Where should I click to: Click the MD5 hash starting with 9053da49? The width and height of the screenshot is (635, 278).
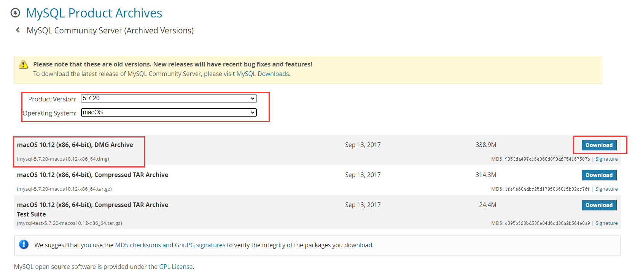point(547,159)
